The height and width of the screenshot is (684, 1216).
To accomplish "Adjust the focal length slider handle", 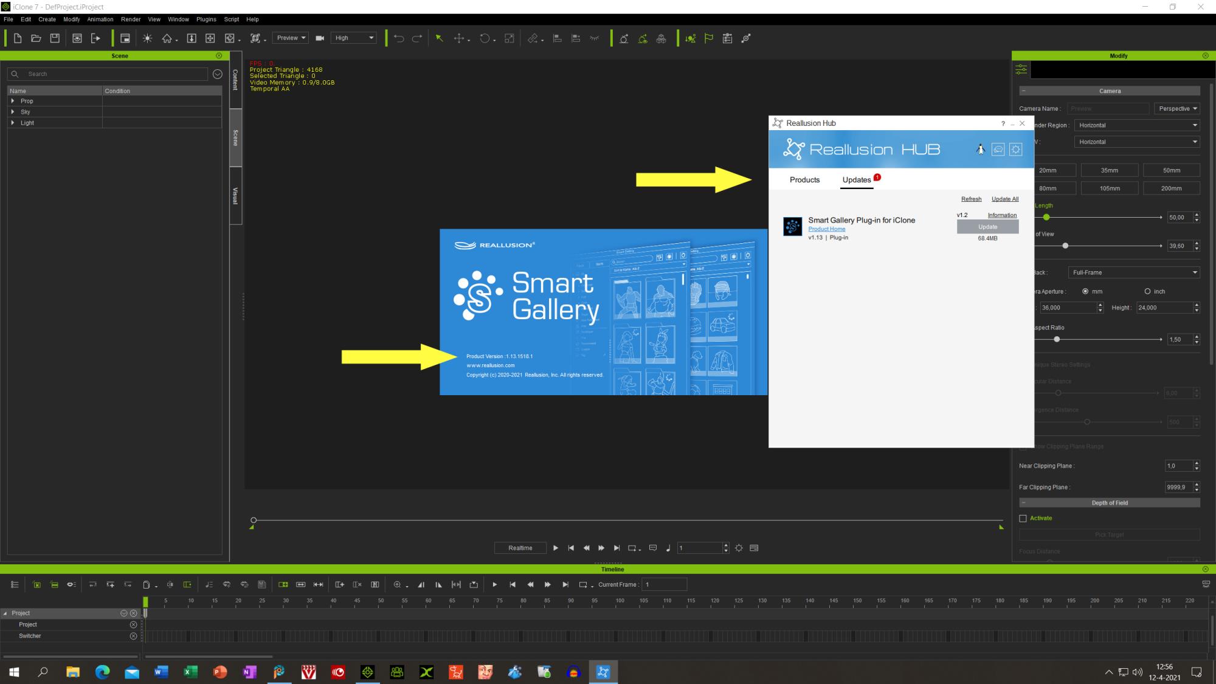I will click(x=1046, y=217).
